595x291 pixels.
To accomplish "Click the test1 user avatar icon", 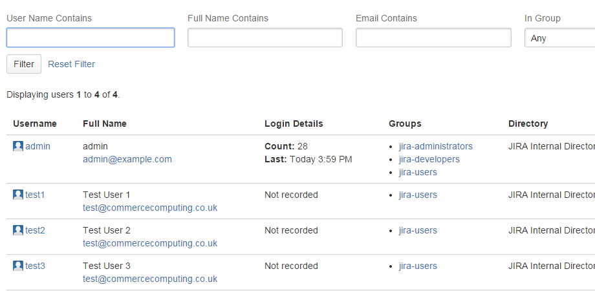I will pyautogui.click(x=18, y=195).
